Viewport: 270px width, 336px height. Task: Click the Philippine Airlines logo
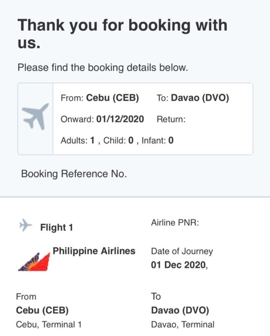[x=34, y=261]
